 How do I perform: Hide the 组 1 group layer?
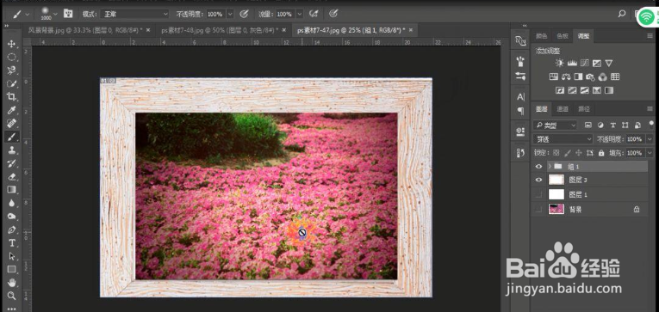538,167
